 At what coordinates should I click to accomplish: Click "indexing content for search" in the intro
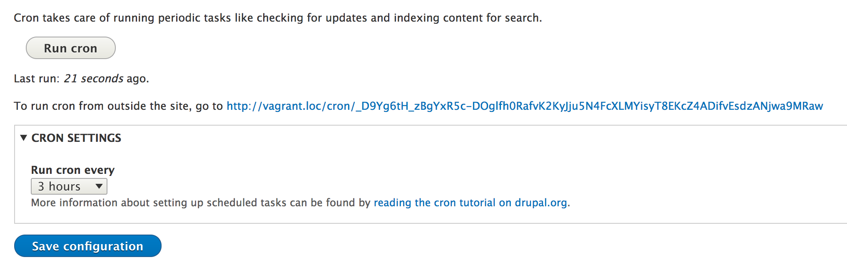pos(466,18)
